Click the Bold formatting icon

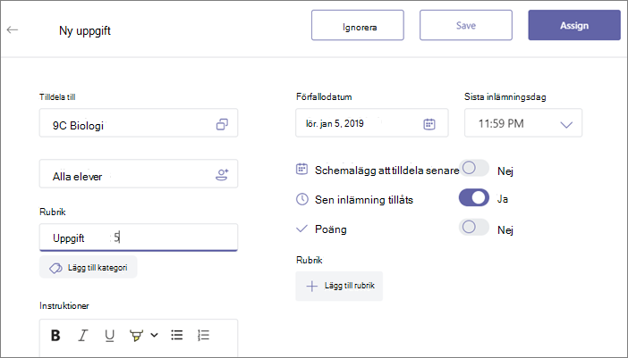tap(55, 336)
